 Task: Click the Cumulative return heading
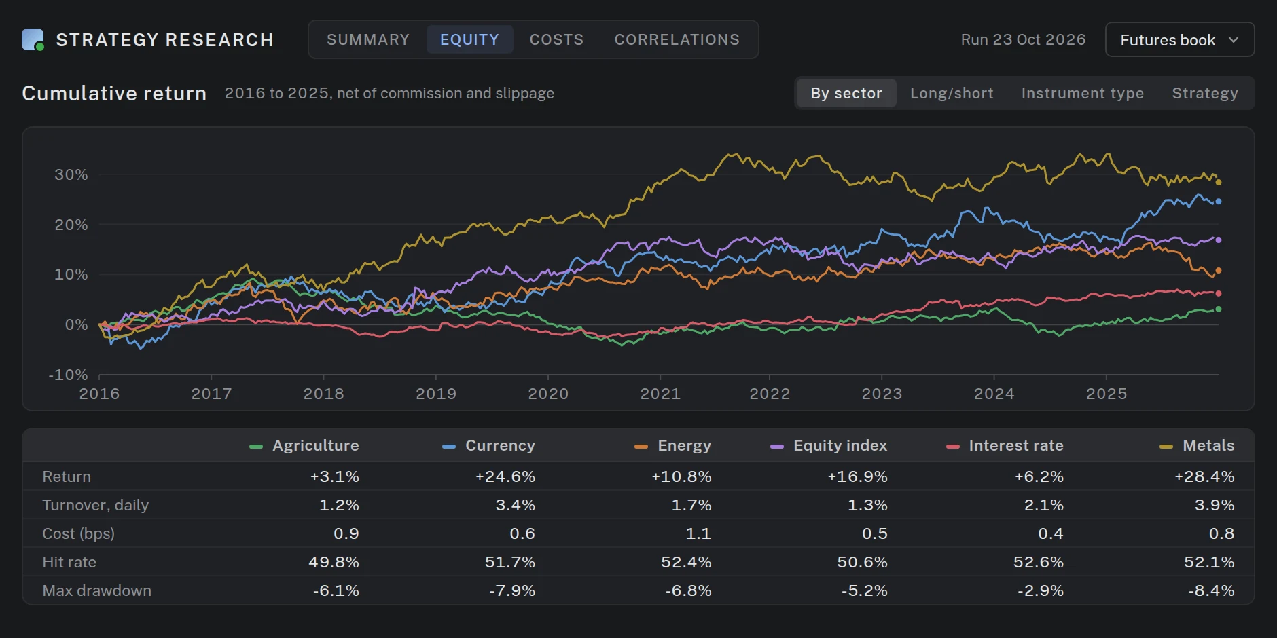[x=114, y=93]
